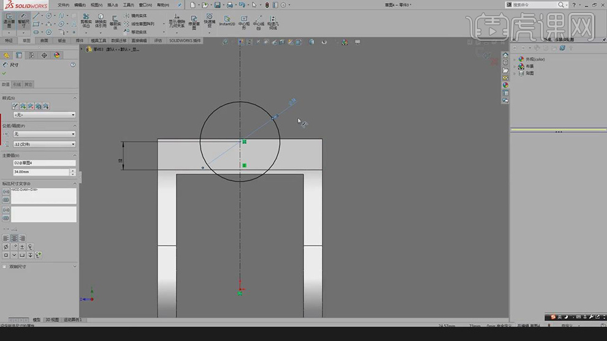607x341 pixels.
Task: Open the tolerance type 无 dropdown
Action: [x=44, y=134]
